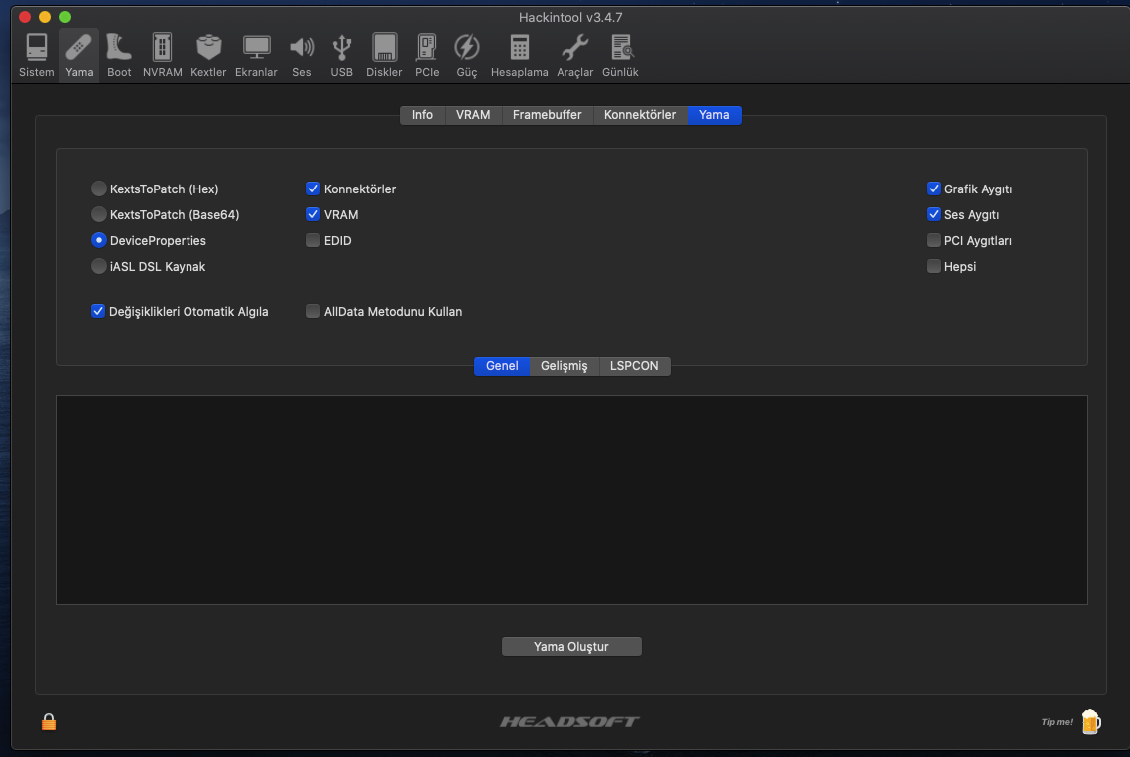1130x757 pixels.
Task: Enable the EDID checkbox
Action: coord(312,240)
